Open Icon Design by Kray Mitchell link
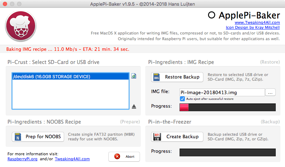Image resolution: width=285 pixels, height=167 pixels. [x=252, y=27]
